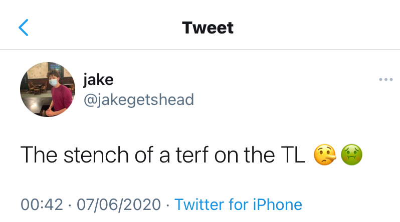
Task: Tap the blue back arrow
Action: point(24,27)
